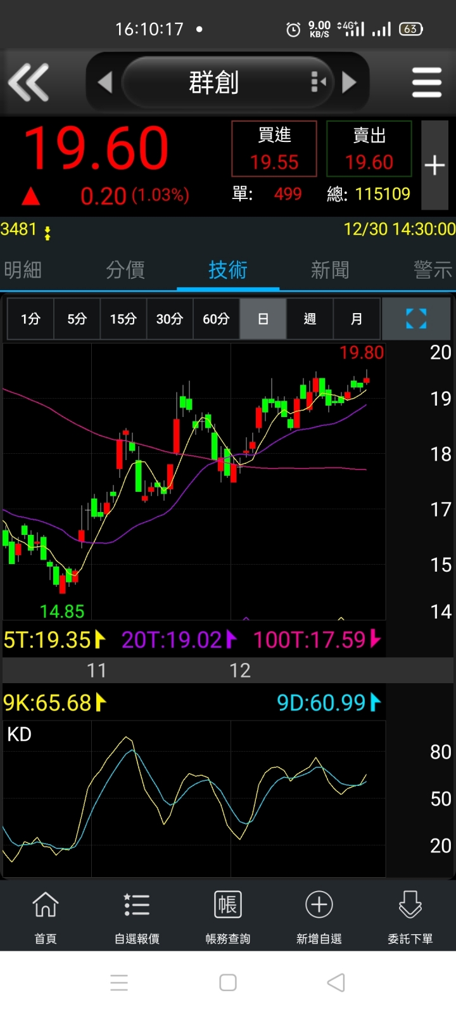Select the 月 monthly chart interval
The width and height of the screenshot is (456, 1014).
point(357,319)
